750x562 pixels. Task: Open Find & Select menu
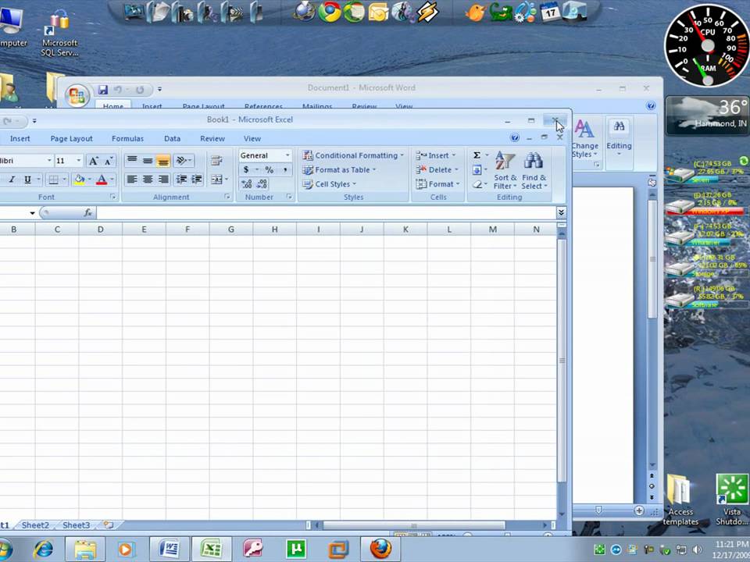point(534,170)
